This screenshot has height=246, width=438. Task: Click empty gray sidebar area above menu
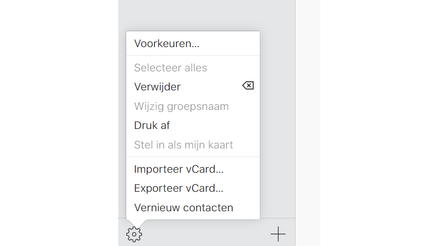(x=205, y=14)
